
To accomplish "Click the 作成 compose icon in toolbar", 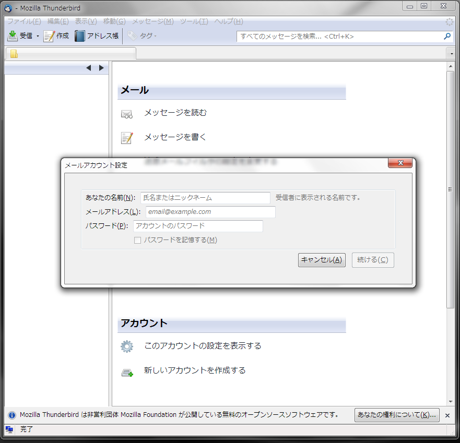I will pos(49,36).
